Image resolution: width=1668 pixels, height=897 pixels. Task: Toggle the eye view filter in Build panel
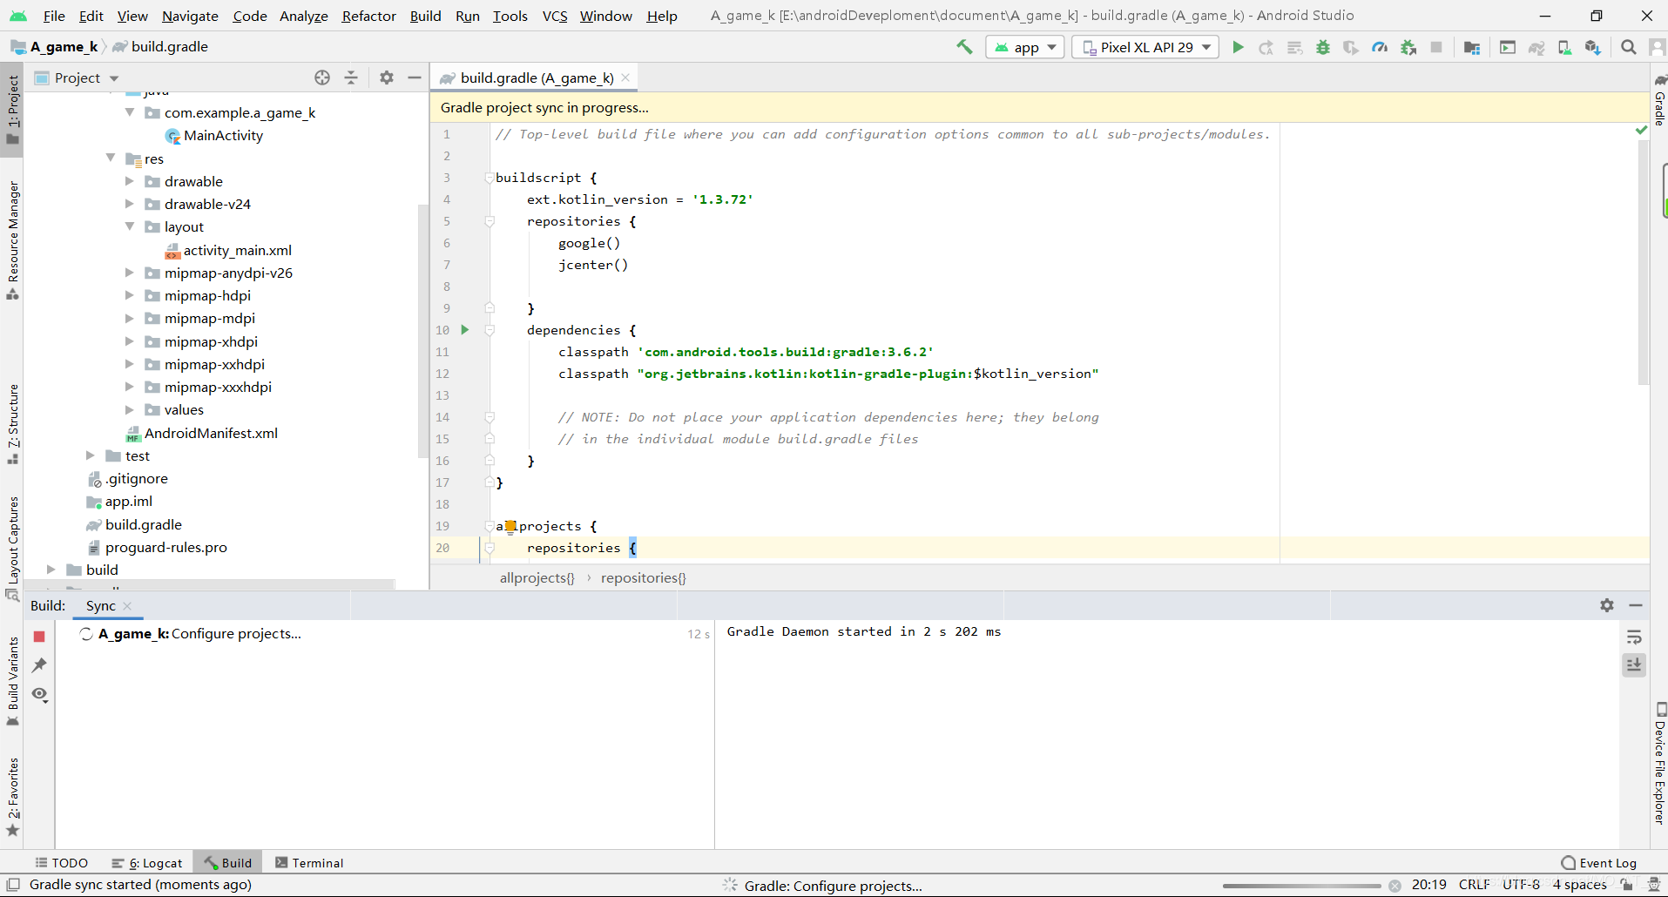(x=39, y=694)
